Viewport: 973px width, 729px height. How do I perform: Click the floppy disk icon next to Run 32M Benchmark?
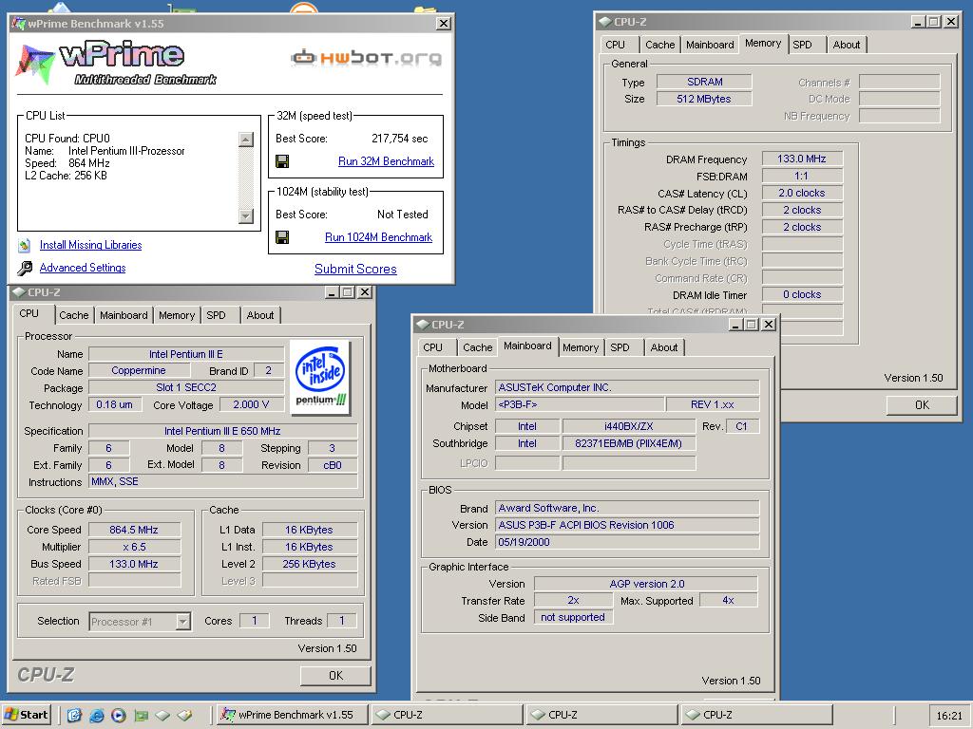tap(282, 161)
